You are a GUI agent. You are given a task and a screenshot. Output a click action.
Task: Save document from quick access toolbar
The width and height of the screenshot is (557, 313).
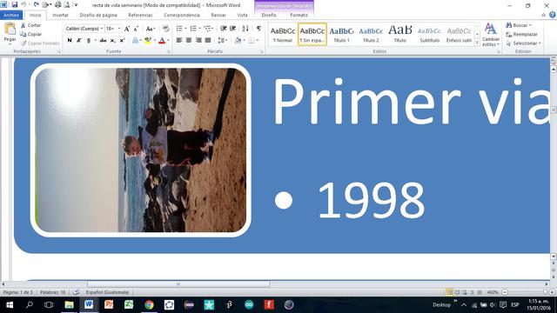point(15,5)
